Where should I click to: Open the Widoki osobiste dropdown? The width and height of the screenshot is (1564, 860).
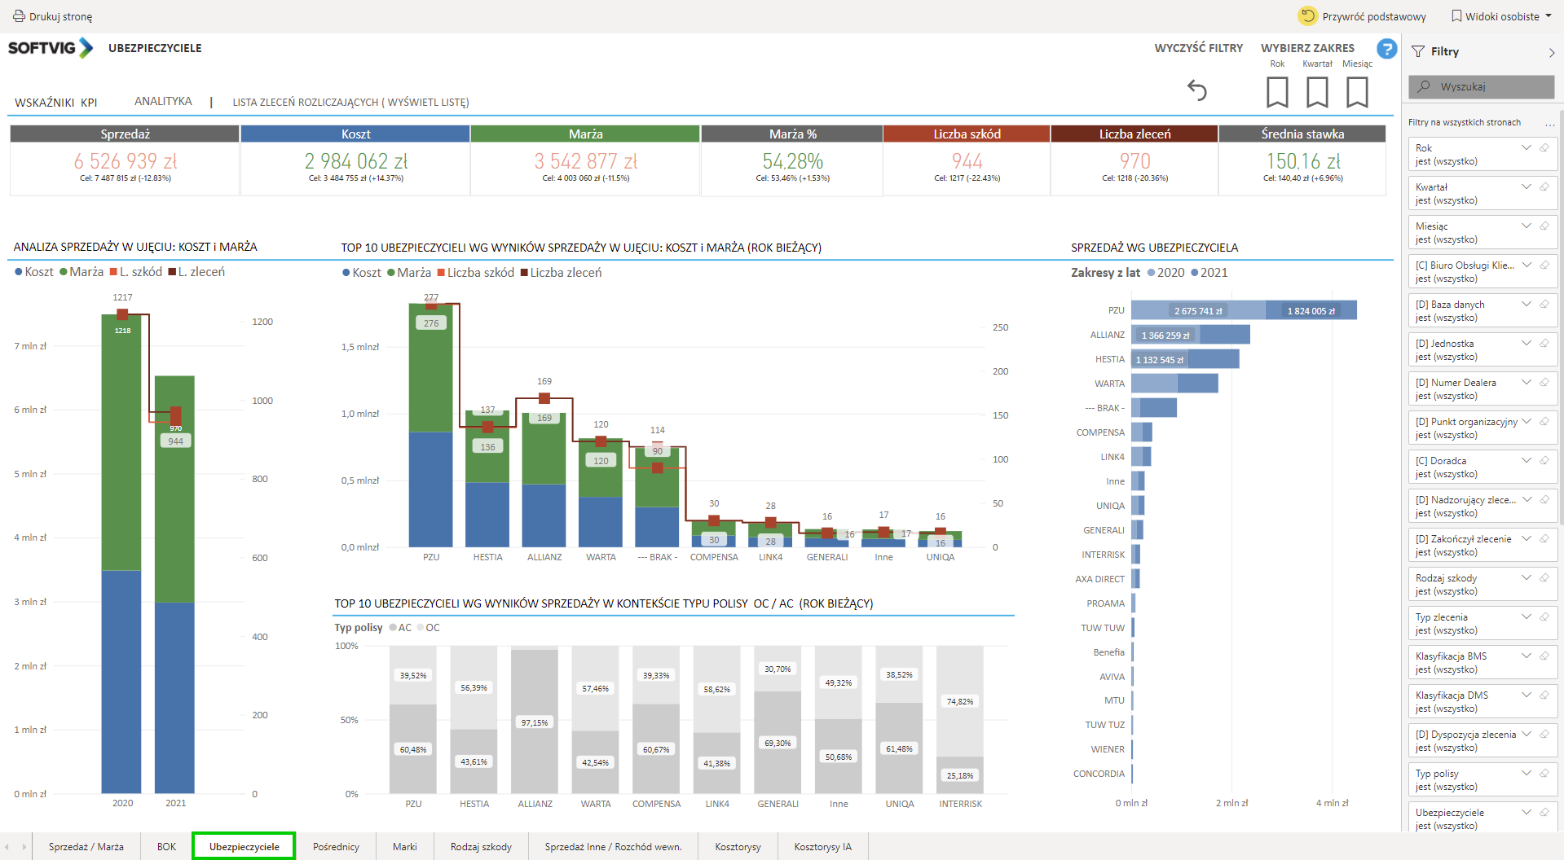pyautogui.click(x=1502, y=16)
